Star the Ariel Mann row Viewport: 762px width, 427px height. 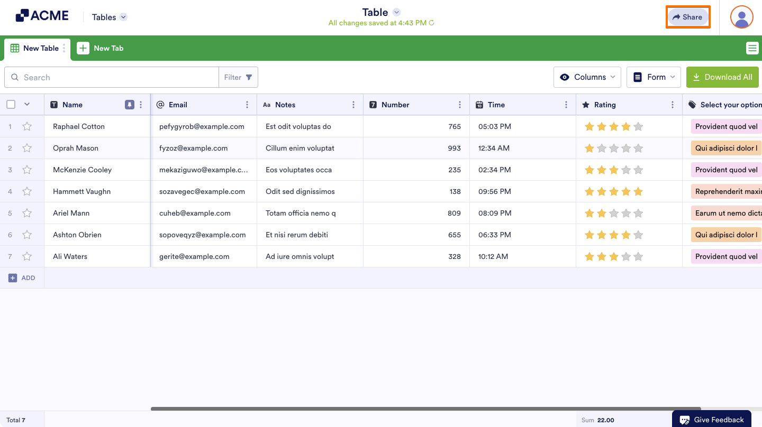[27, 213]
